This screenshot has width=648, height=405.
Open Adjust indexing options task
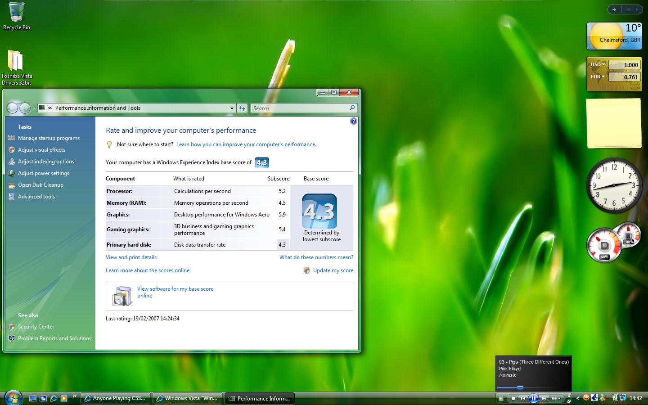(46, 162)
